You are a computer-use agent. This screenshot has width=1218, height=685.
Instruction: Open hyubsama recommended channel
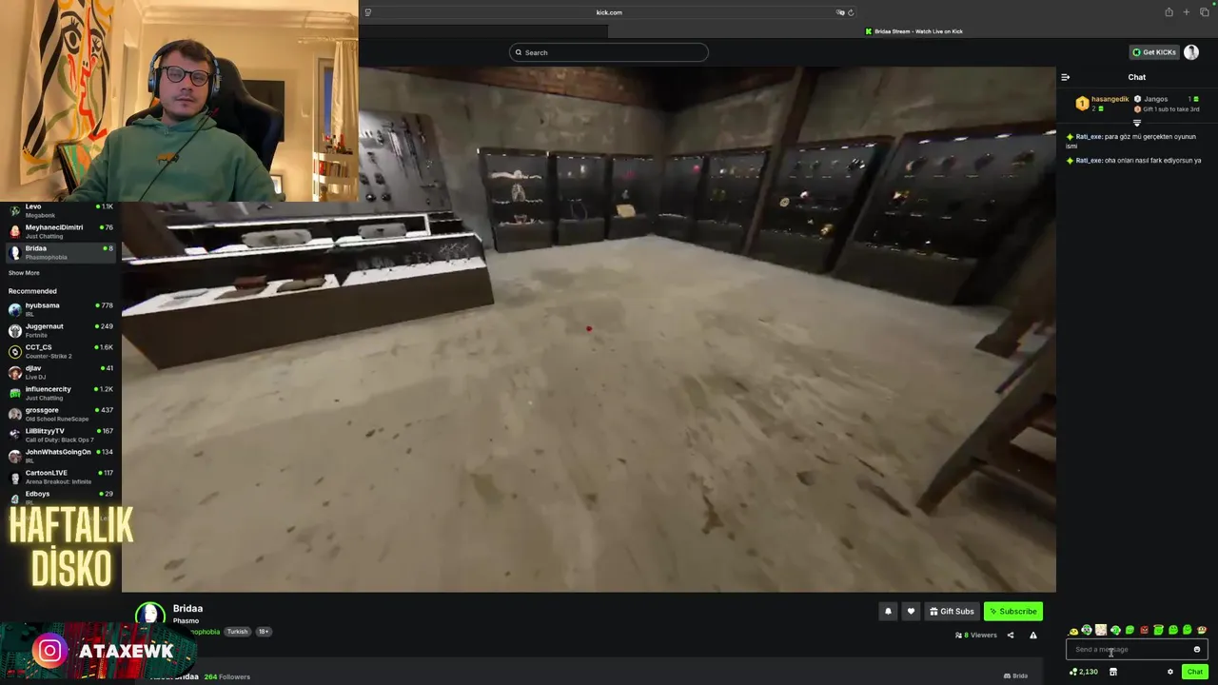[60, 309]
